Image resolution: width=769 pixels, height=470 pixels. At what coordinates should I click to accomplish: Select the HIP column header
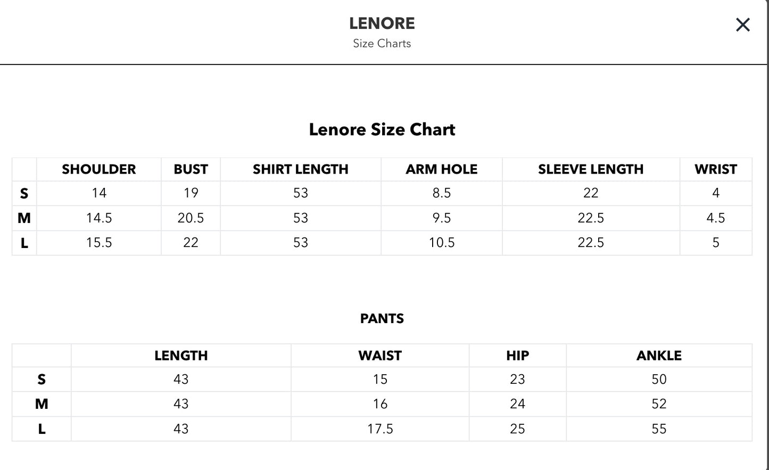tap(517, 355)
